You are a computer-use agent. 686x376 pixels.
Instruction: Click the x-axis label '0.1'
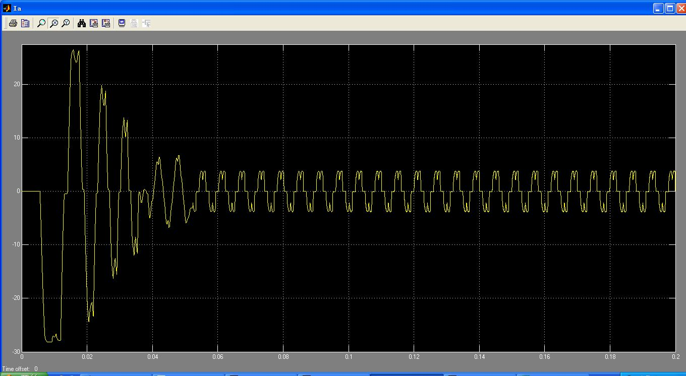(349, 357)
